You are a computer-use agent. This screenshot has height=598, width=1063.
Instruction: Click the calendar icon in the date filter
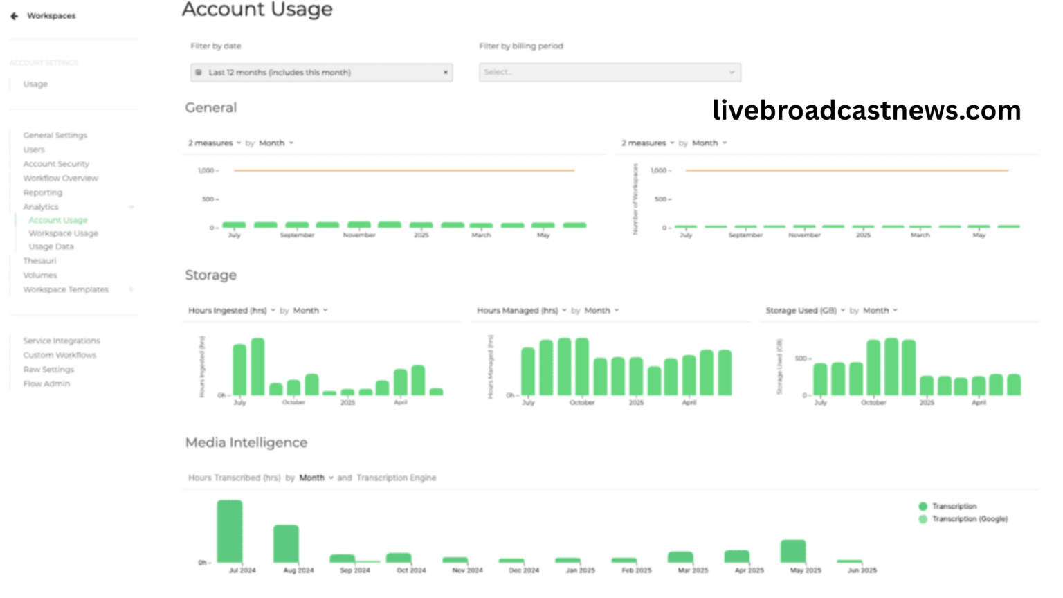point(200,72)
